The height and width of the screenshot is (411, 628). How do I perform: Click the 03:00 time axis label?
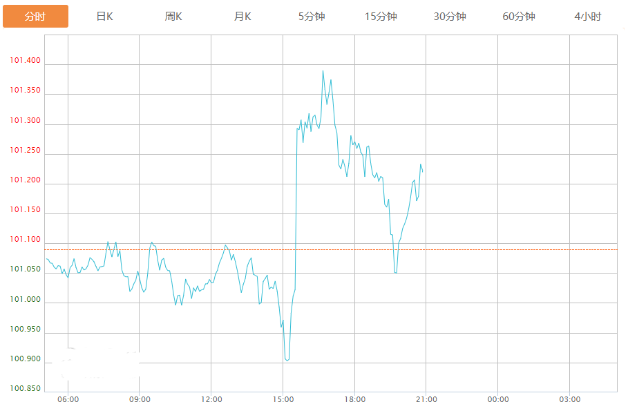coord(569,399)
